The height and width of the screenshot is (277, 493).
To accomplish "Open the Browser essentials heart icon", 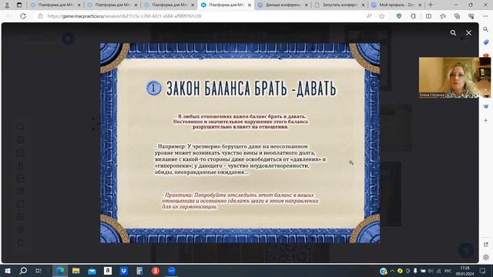I will point(471,16).
